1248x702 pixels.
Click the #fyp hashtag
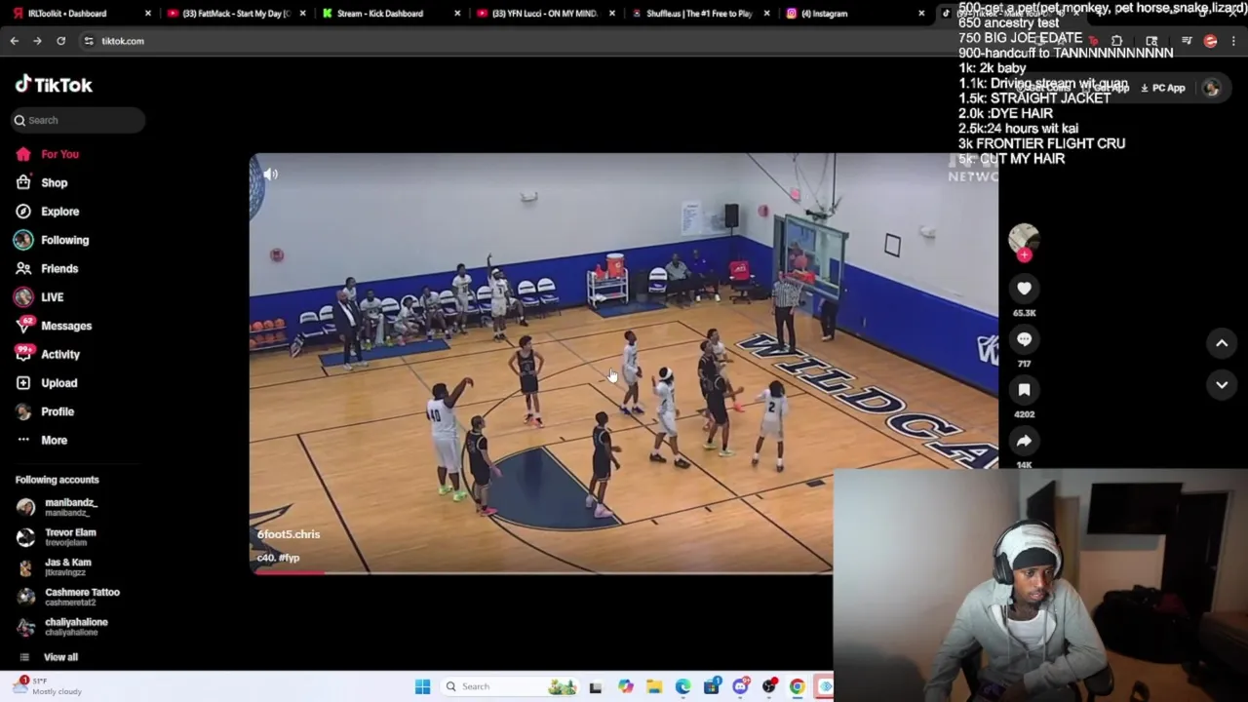click(289, 558)
